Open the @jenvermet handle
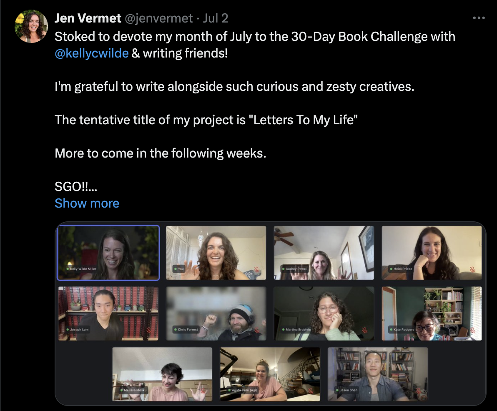The width and height of the screenshot is (497, 411). point(159,18)
